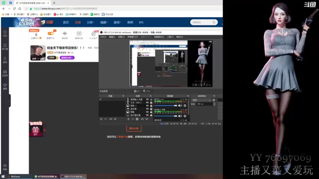Remove the selected scene with the minus icon

tap(105, 119)
